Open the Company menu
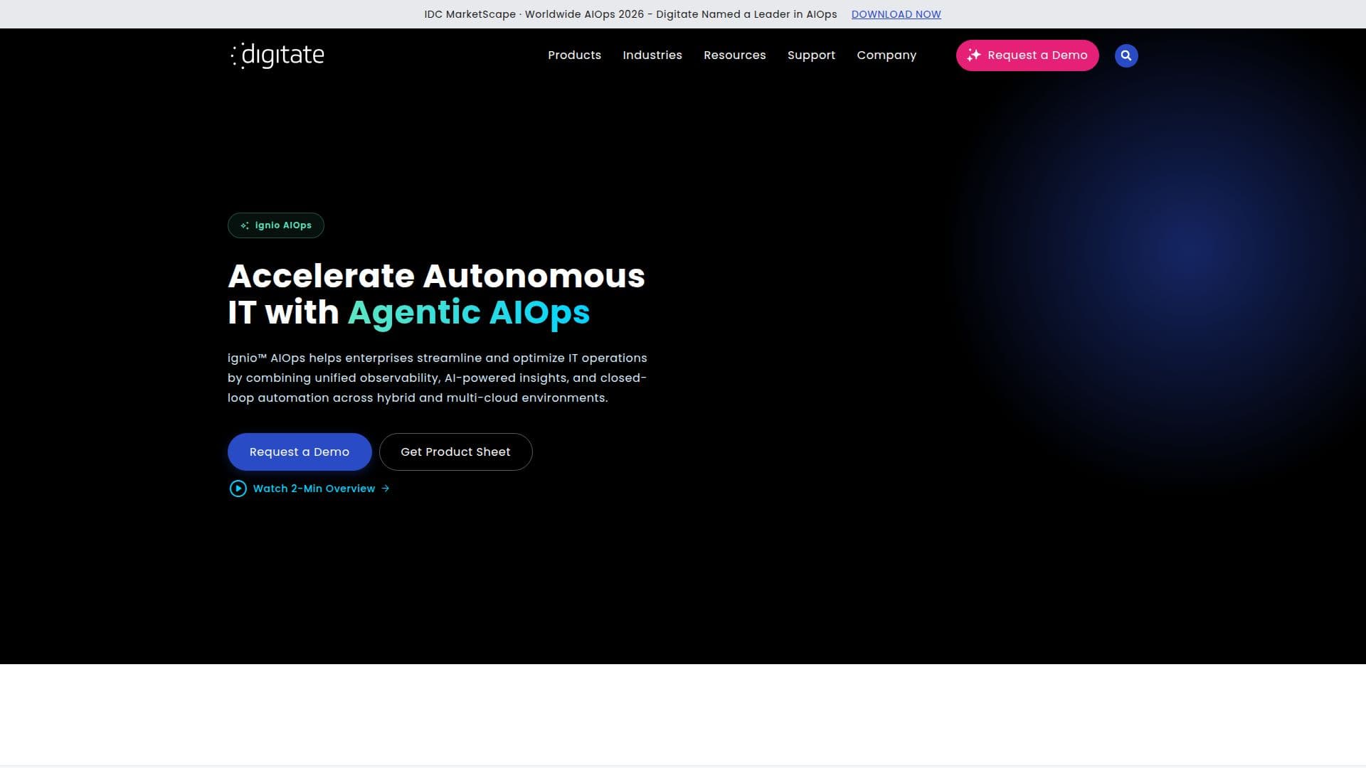Viewport: 1366px width, 768px height. tap(886, 55)
